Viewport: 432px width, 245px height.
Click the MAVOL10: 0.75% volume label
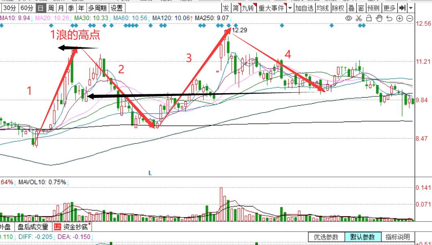[x=42, y=182]
